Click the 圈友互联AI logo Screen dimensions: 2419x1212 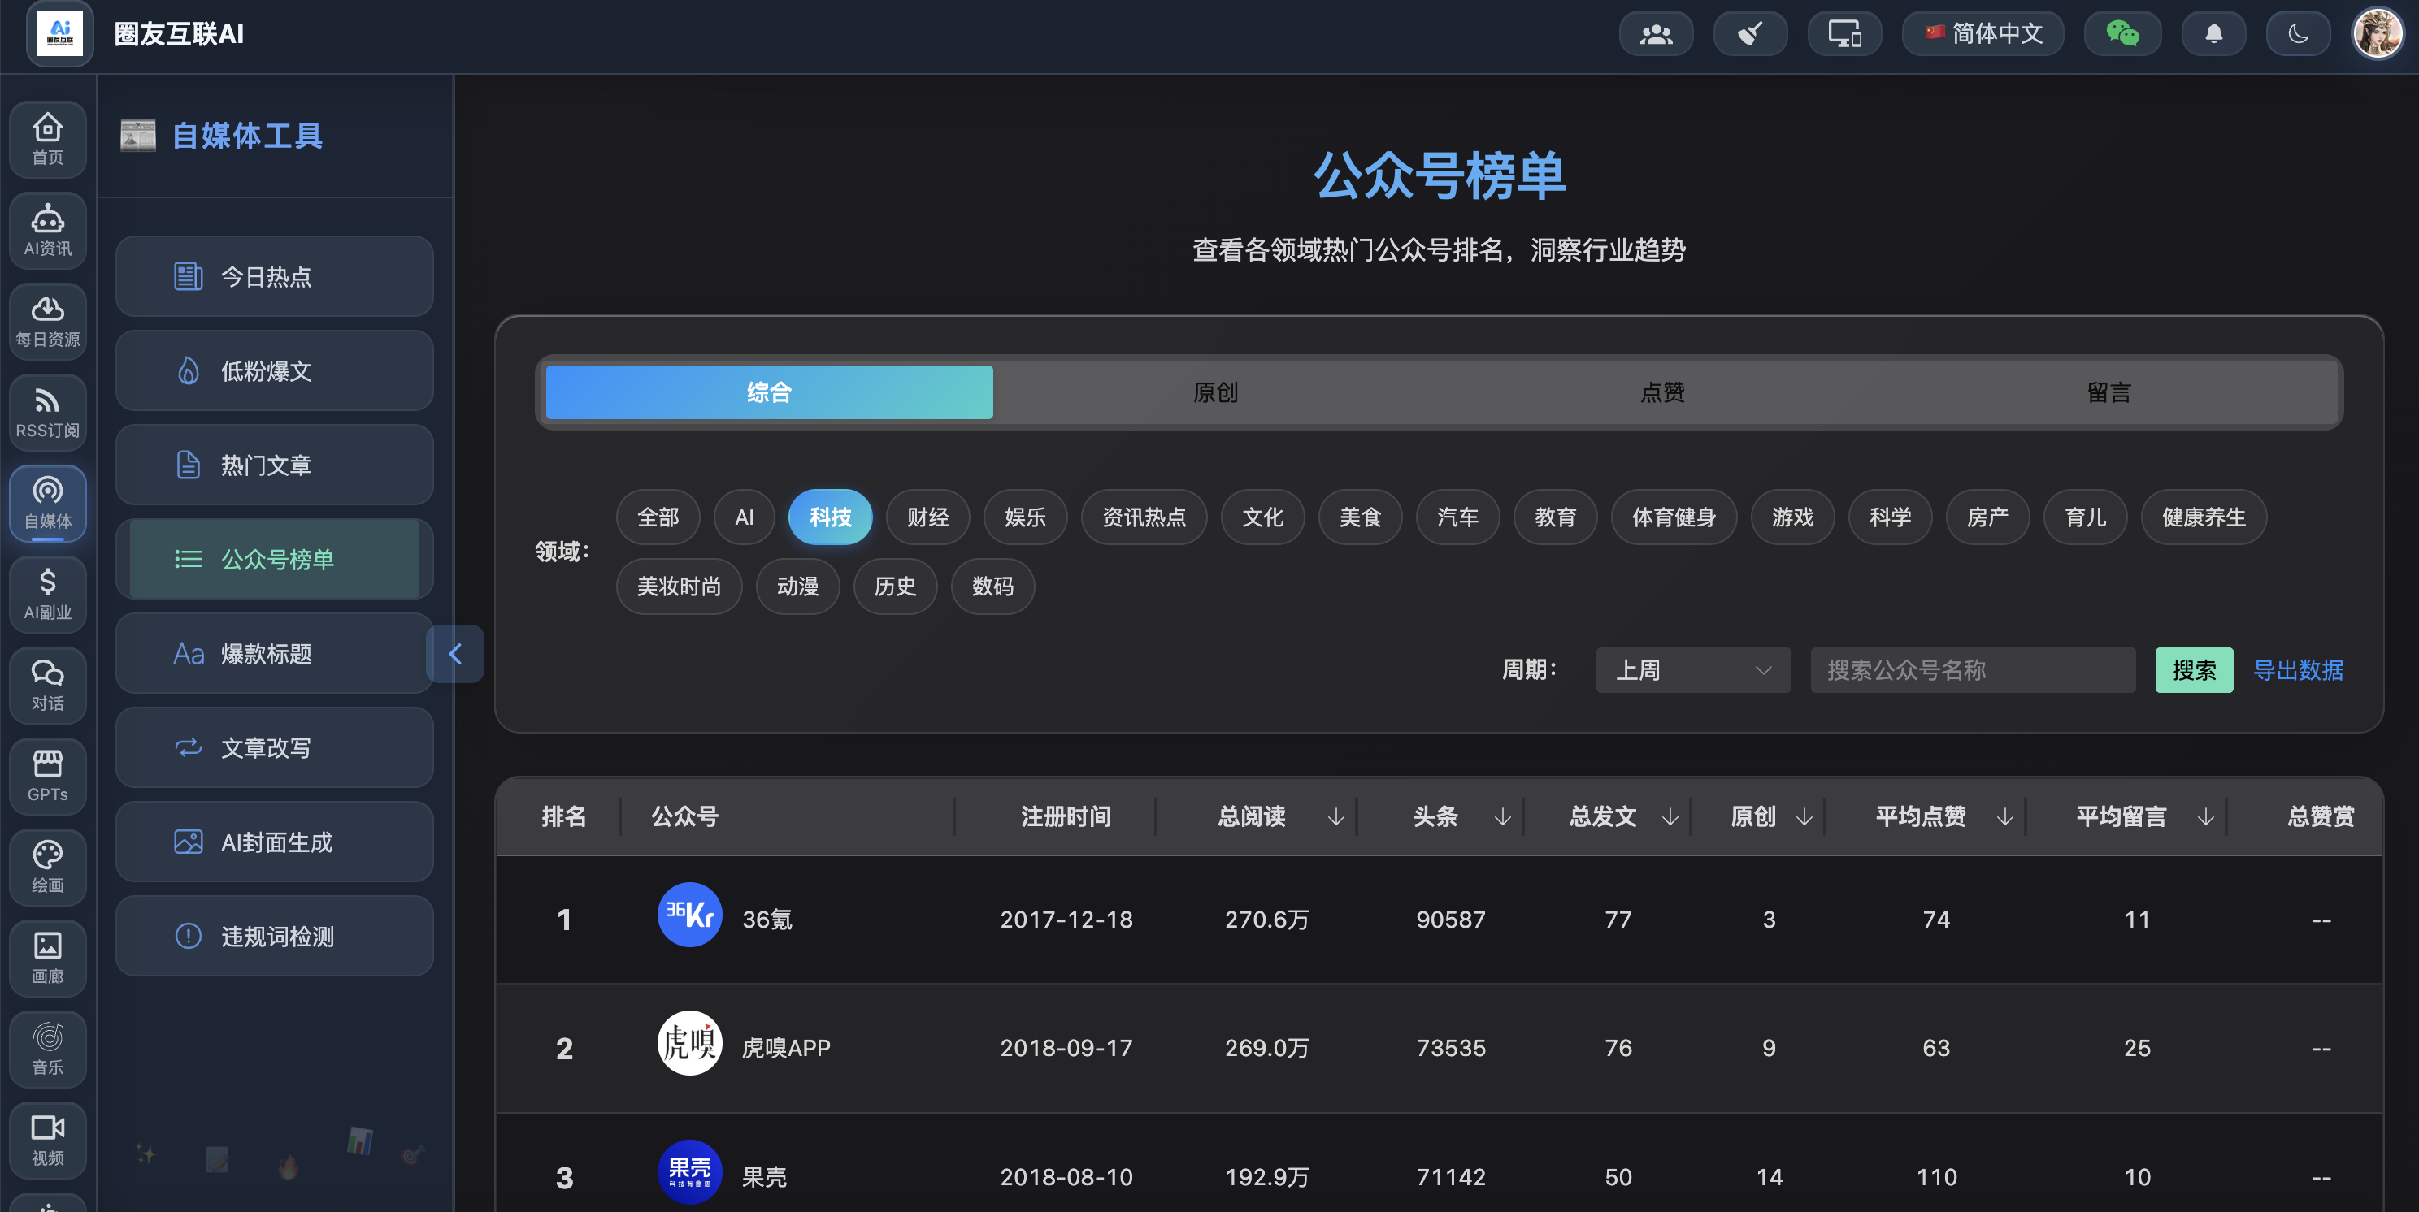[x=60, y=34]
